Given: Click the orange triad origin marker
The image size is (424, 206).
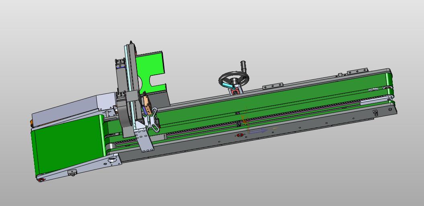Looking at the screenshot, I should [244, 121].
